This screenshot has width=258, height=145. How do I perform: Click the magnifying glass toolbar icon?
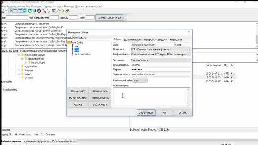(x=58, y=11)
